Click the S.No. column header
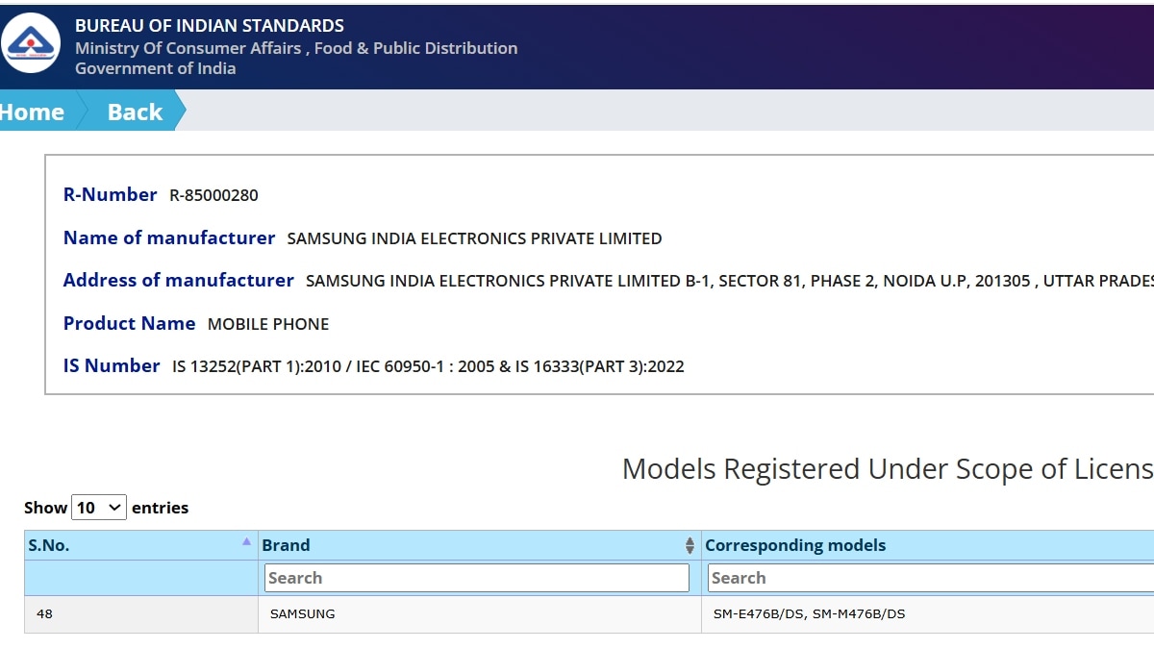The image size is (1154, 649). point(141,545)
